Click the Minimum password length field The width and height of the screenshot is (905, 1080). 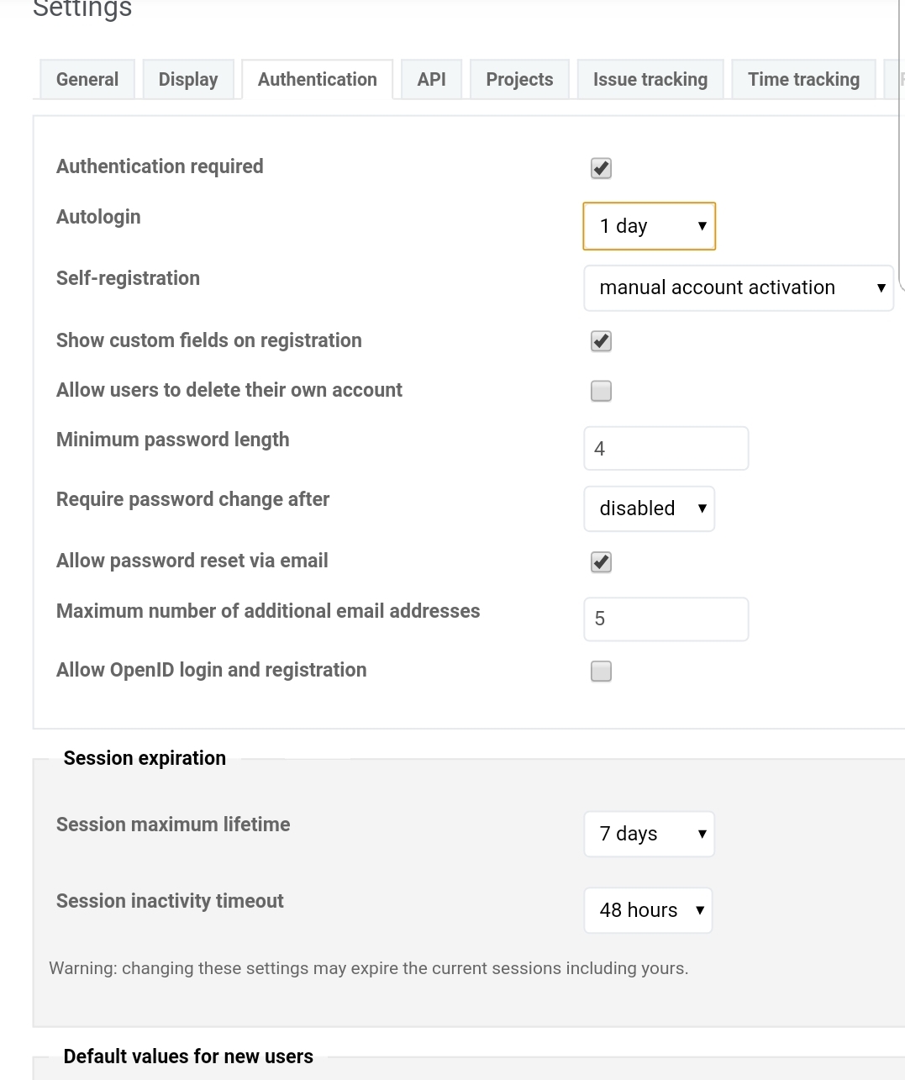[666, 449]
